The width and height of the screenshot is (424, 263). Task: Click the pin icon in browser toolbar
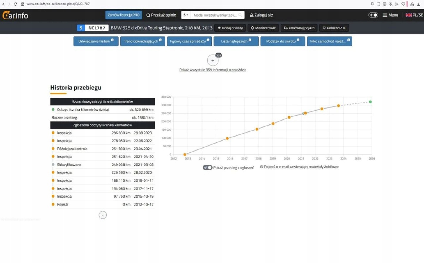click(372, 4)
